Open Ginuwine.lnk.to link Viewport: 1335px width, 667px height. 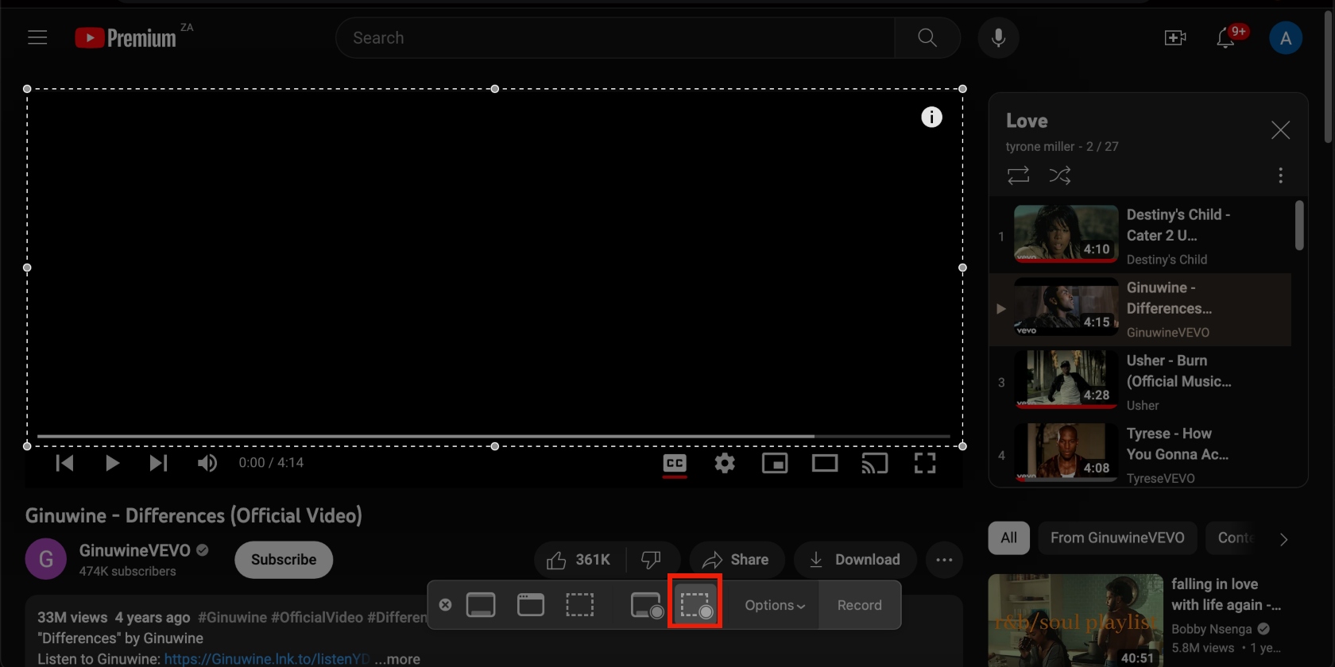(x=267, y=659)
